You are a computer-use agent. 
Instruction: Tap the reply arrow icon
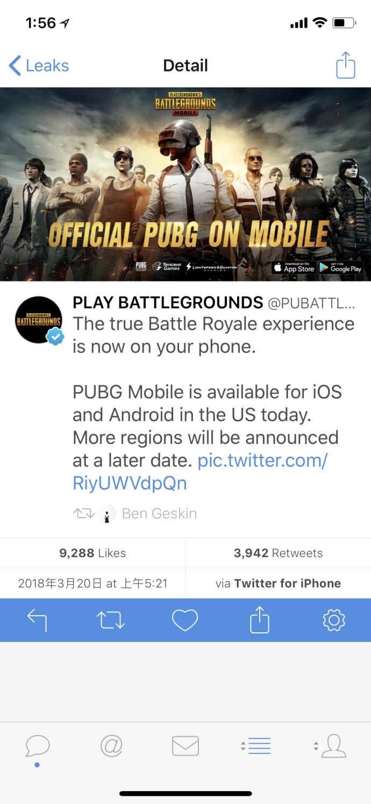tap(37, 620)
